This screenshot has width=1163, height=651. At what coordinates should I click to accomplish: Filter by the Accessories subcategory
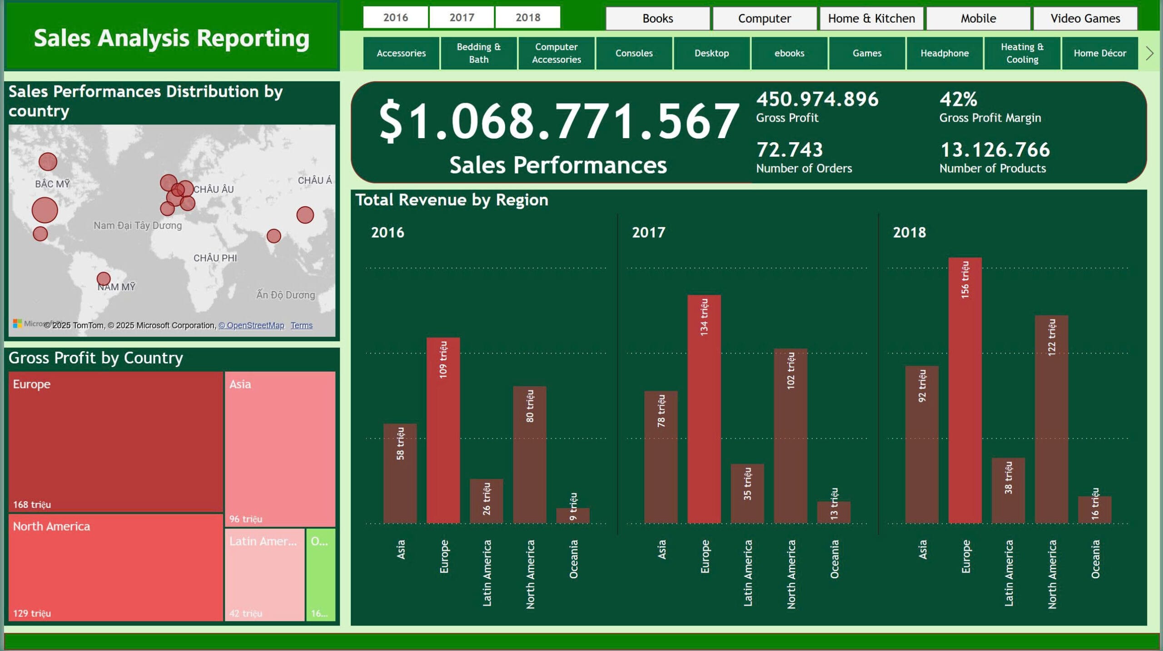tap(401, 53)
